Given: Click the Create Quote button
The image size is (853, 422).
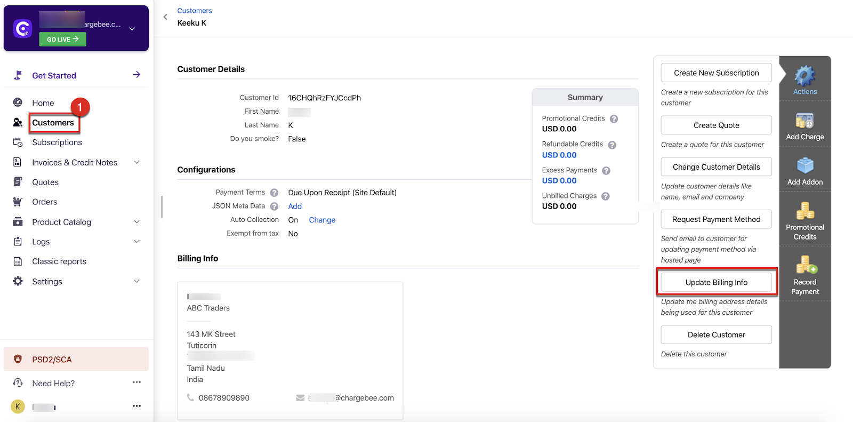Looking at the screenshot, I should (x=716, y=125).
